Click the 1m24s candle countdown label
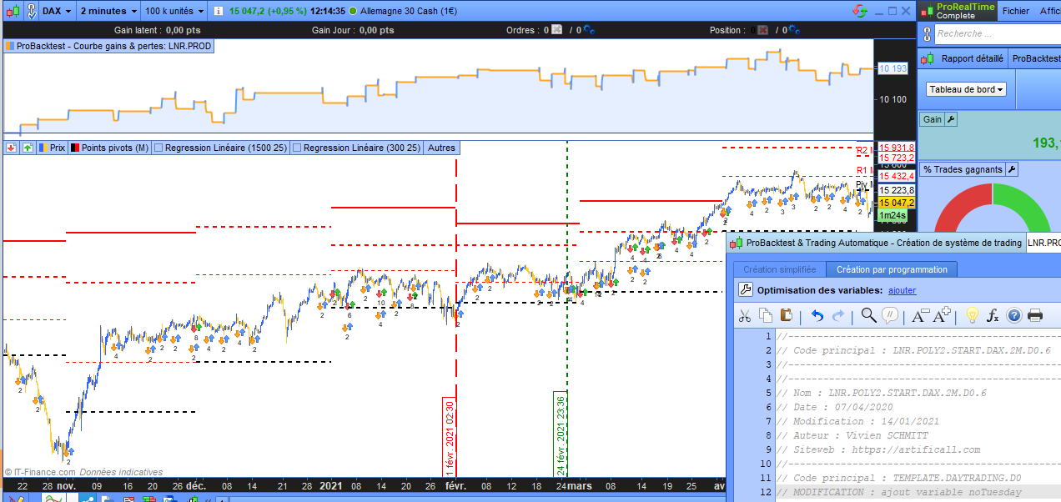The image size is (1061, 502). (x=893, y=215)
